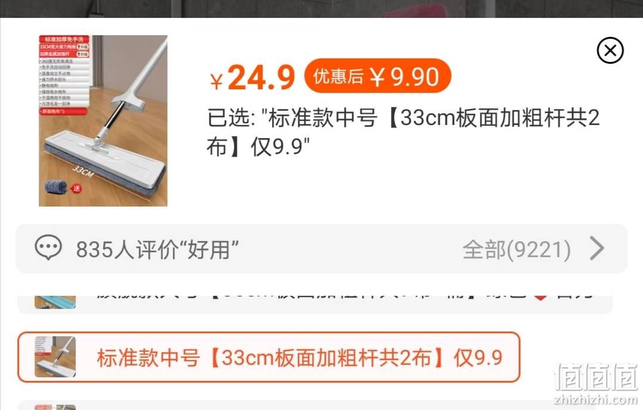Image resolution: width=643 pixels, height=410 pixels.
Task: Open all reviews via 全部(9221)
Action: coord(517,249)
